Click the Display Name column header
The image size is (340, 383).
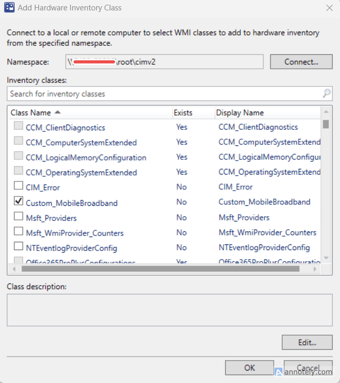click(240, 113)
